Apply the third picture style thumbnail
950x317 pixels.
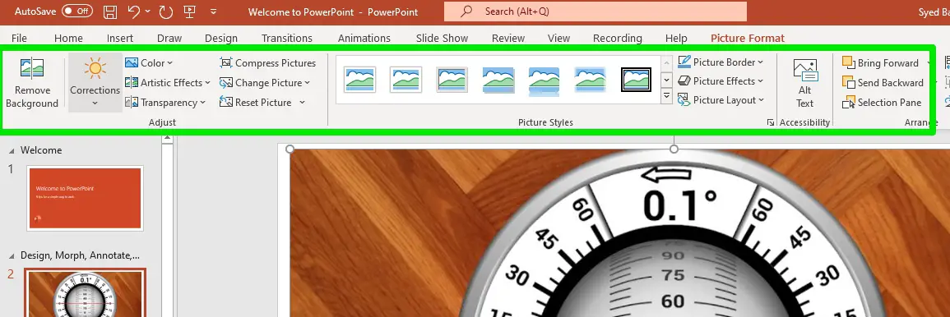[452, 80]
